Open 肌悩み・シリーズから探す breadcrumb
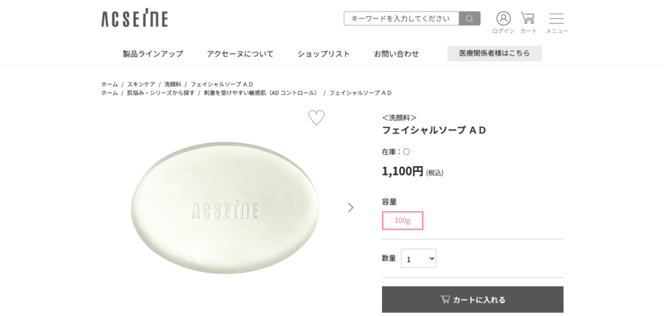Screen dimensions: 664x316 point(161,93)
